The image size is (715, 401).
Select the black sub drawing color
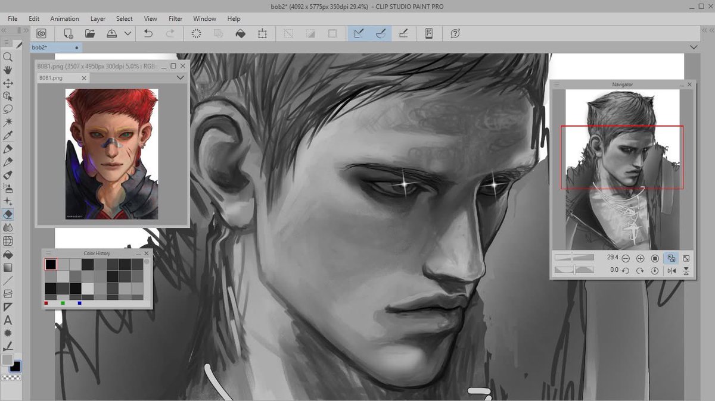[16, 367]
